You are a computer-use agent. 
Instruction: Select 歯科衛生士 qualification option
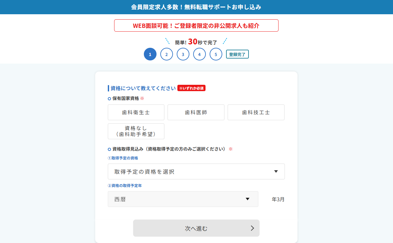click(x=136, y=112)
